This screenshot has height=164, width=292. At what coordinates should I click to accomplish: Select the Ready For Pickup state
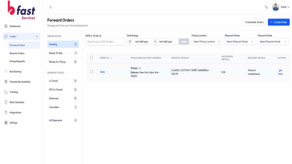(x=63, y=62)
